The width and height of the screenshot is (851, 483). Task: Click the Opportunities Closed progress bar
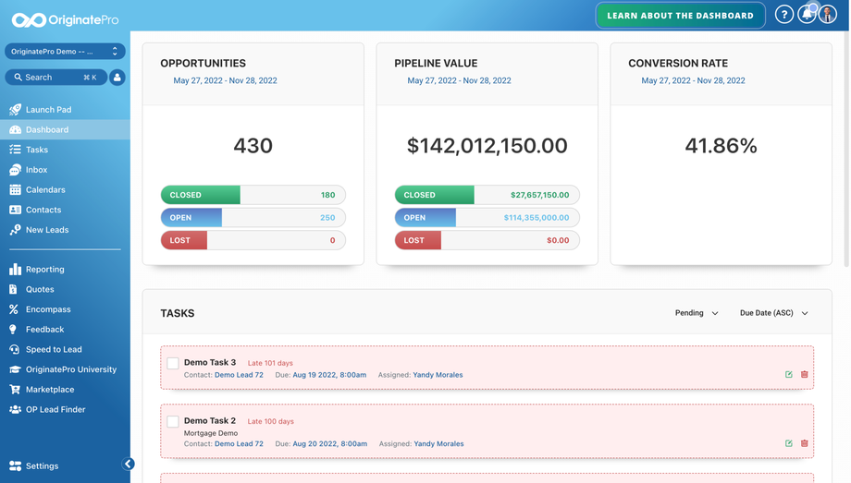point(253,195)
